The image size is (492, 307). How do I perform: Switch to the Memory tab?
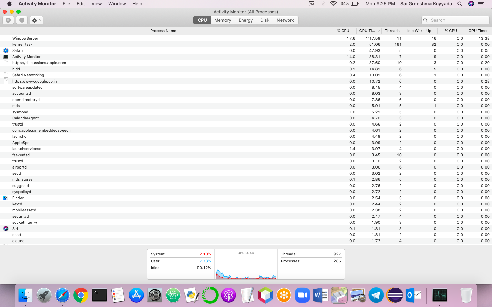click(222, 20)
